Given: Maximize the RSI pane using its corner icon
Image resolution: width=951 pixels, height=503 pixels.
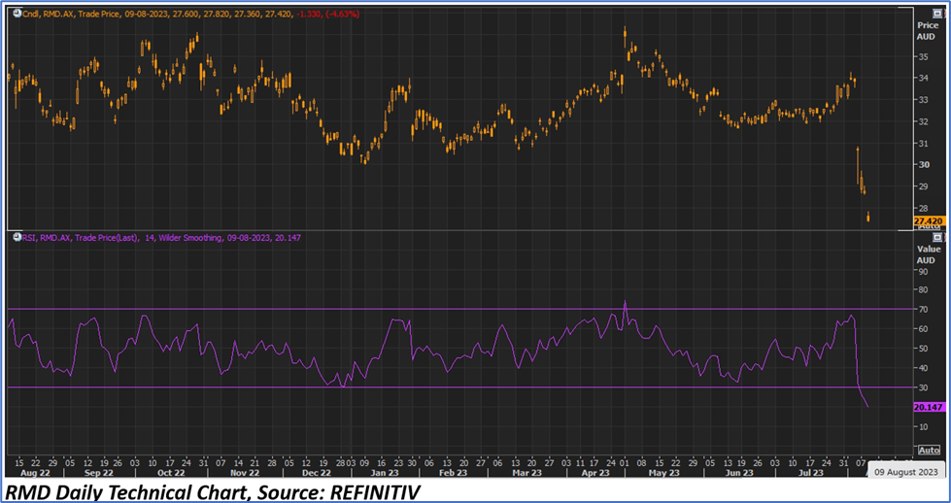Looking at the screenshot, I should [x=937, y=237].
